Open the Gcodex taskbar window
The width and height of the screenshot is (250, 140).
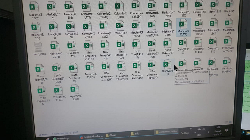point(91,137)
